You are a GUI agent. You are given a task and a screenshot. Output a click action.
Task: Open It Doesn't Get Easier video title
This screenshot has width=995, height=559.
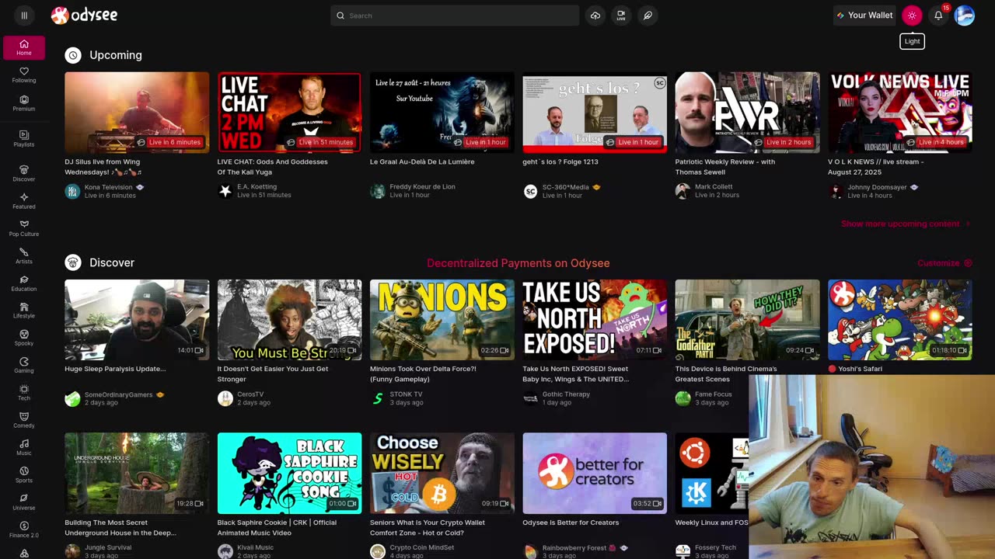tap(273, 374)
